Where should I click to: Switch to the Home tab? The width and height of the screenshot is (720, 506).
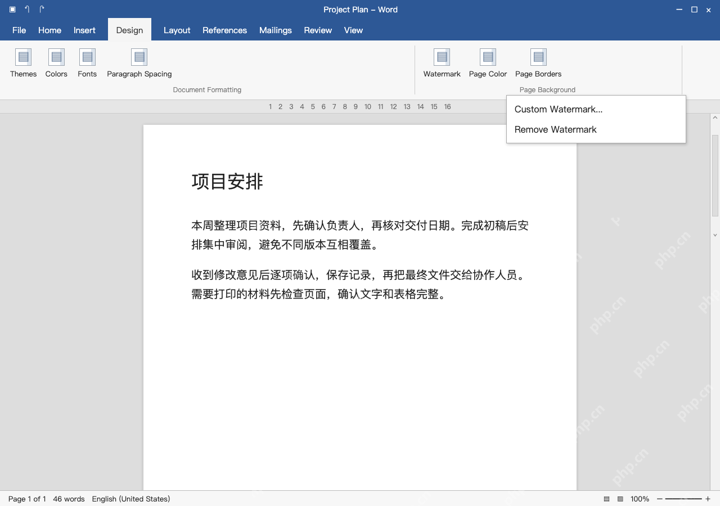tap(49, 30)
